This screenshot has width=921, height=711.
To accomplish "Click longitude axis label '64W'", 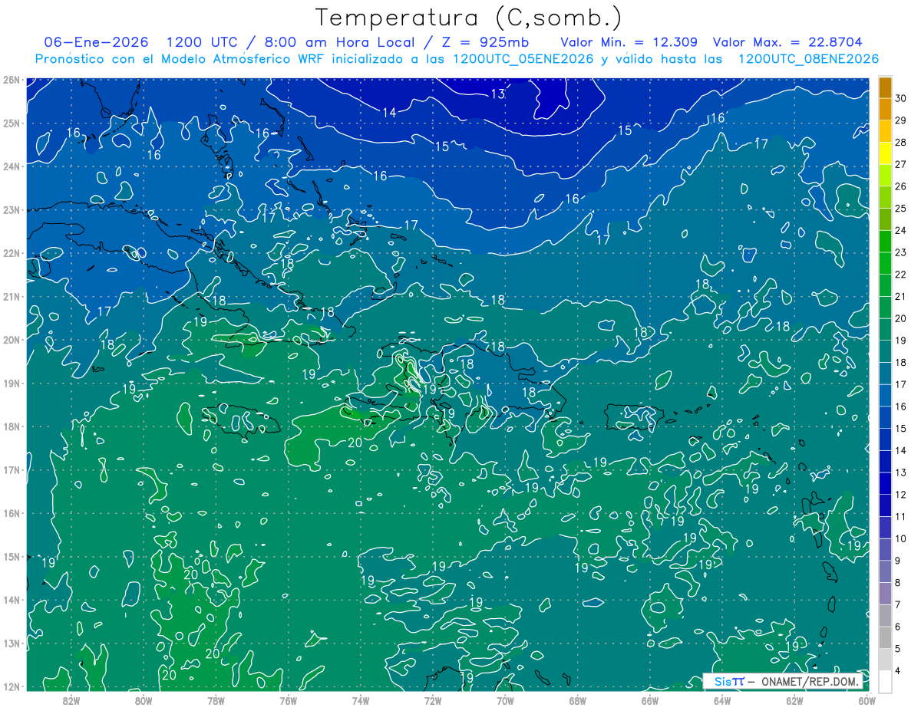I will coord(722,700).
